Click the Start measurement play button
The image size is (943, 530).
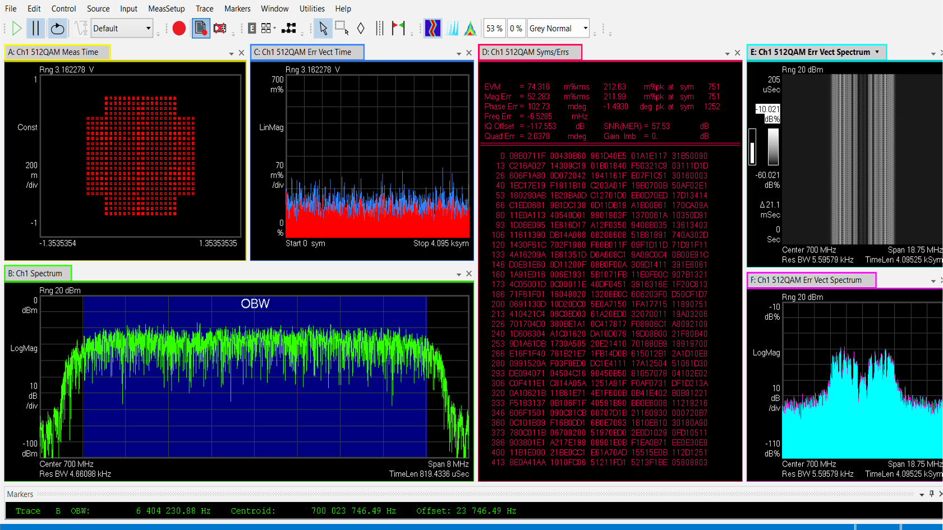tap(16, 28)
